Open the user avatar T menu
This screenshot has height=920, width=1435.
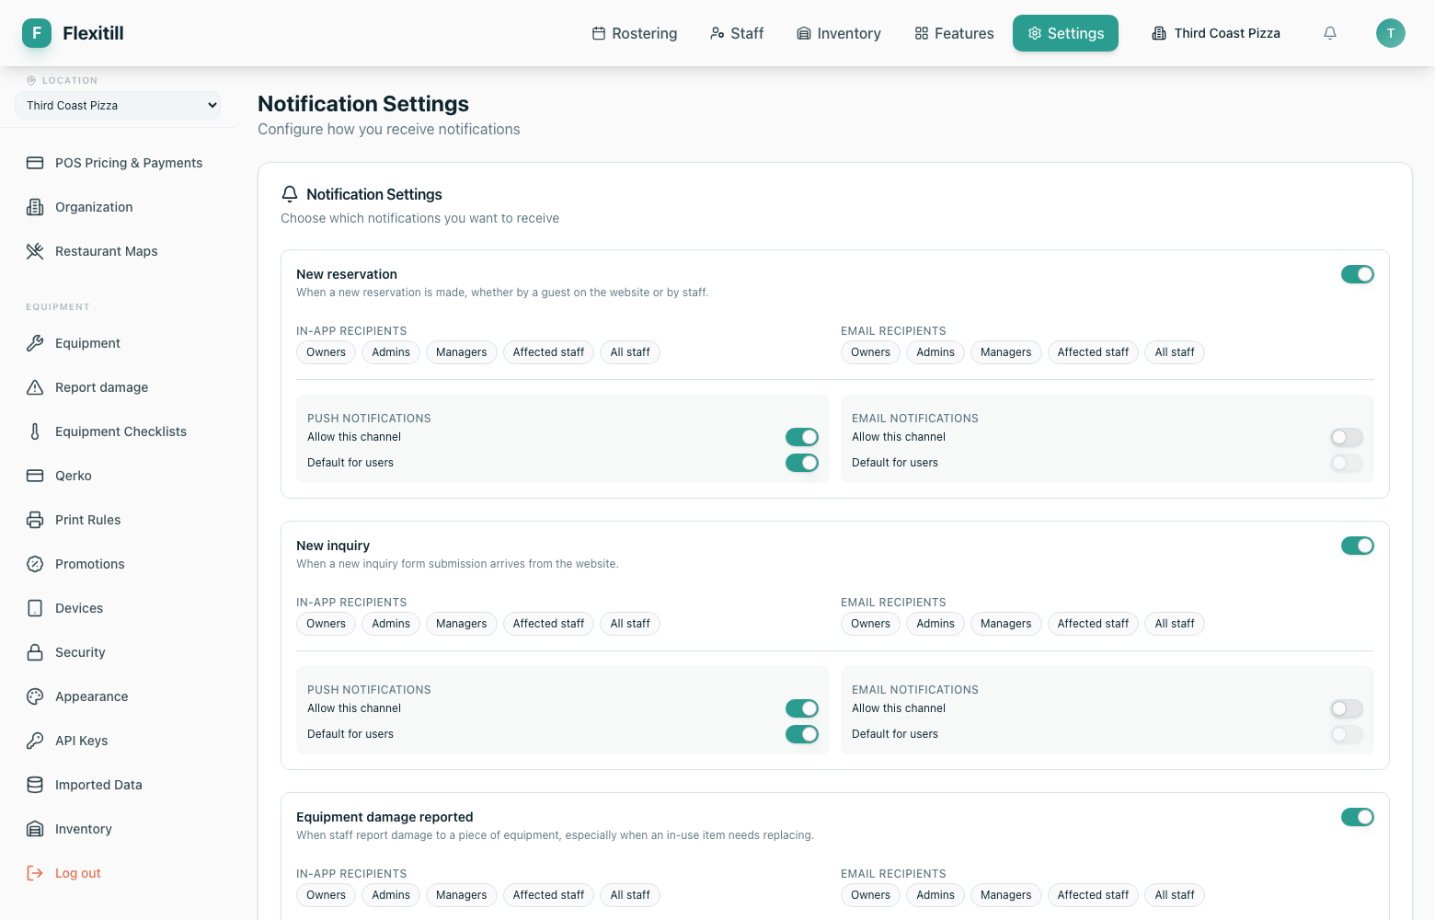(x=1391, y=33)
